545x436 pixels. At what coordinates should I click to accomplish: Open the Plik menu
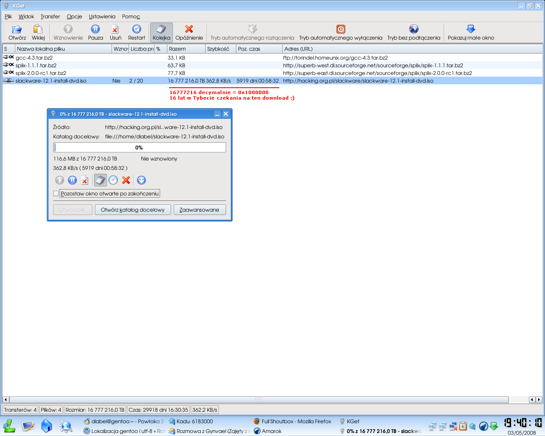tap(9, 17)
